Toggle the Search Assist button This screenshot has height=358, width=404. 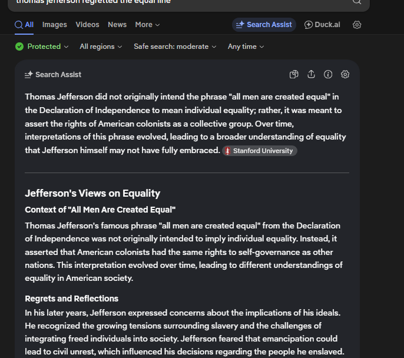[264, 25]
